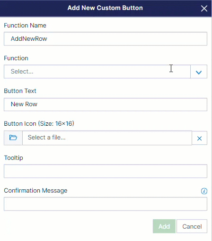
Task: Focus the Function Name field containing AddNewRow
Action: (x=106, y=39)
